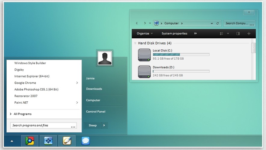The image size is (266, 150).
Task: Launch Digsby from Start menu
Action: pos(19,70)
